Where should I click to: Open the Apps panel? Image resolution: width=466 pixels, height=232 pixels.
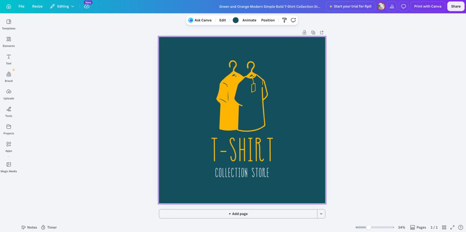tap(9, 146)
